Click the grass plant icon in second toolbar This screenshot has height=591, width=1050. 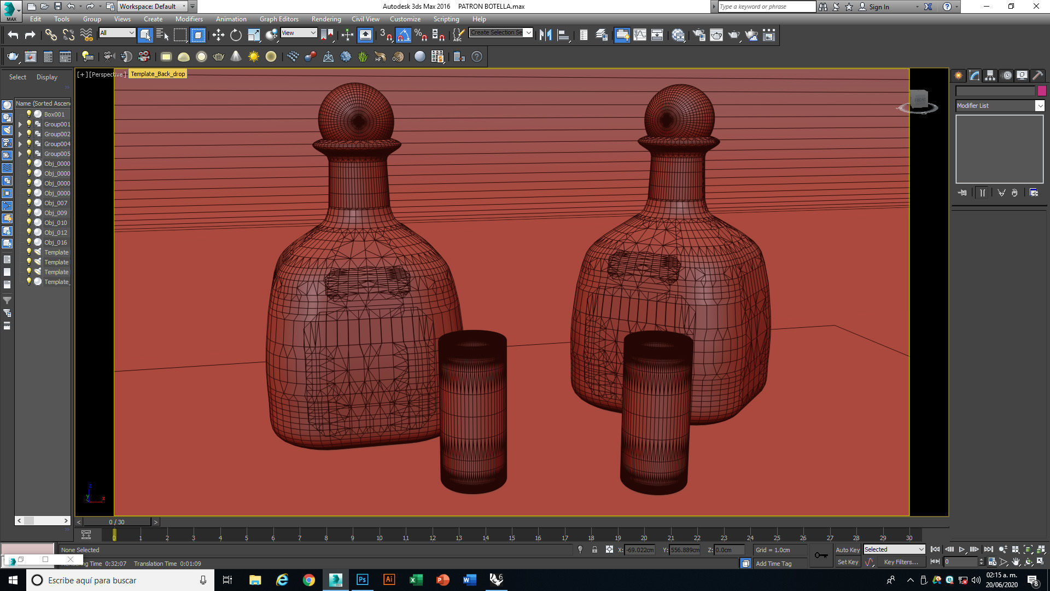tap(363, 56)
